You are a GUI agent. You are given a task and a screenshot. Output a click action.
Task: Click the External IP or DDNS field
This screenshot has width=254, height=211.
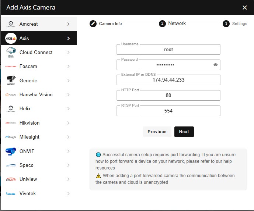(x=168, y=80)
